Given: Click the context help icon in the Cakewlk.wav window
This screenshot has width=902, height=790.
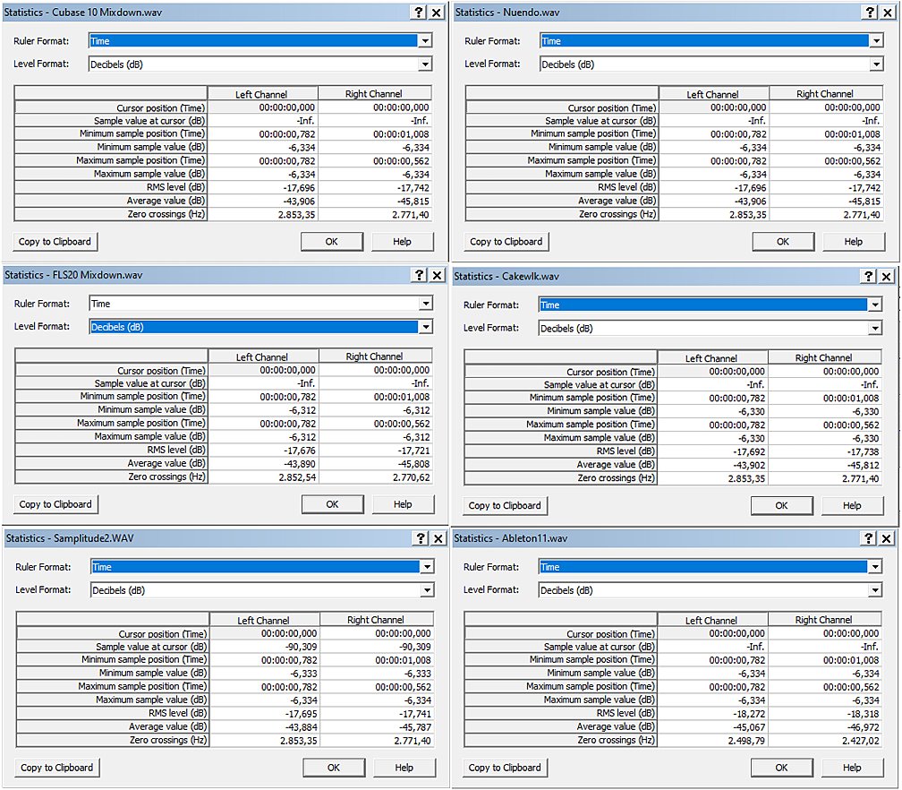Looking at the screenshot, I should [869, 277].
